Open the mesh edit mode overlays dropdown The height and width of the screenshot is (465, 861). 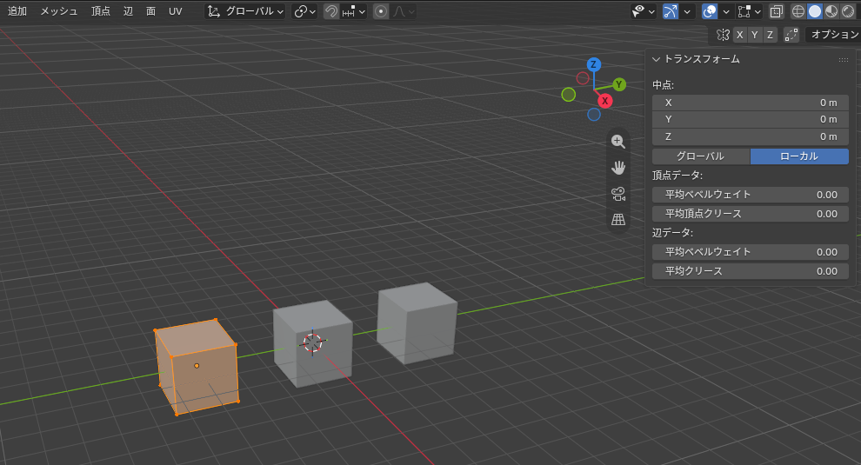point(750,11)
